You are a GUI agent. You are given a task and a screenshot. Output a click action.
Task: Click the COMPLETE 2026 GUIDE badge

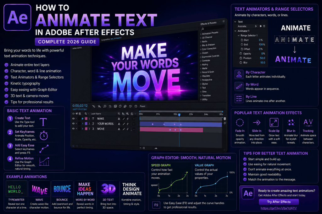point(67,42)
